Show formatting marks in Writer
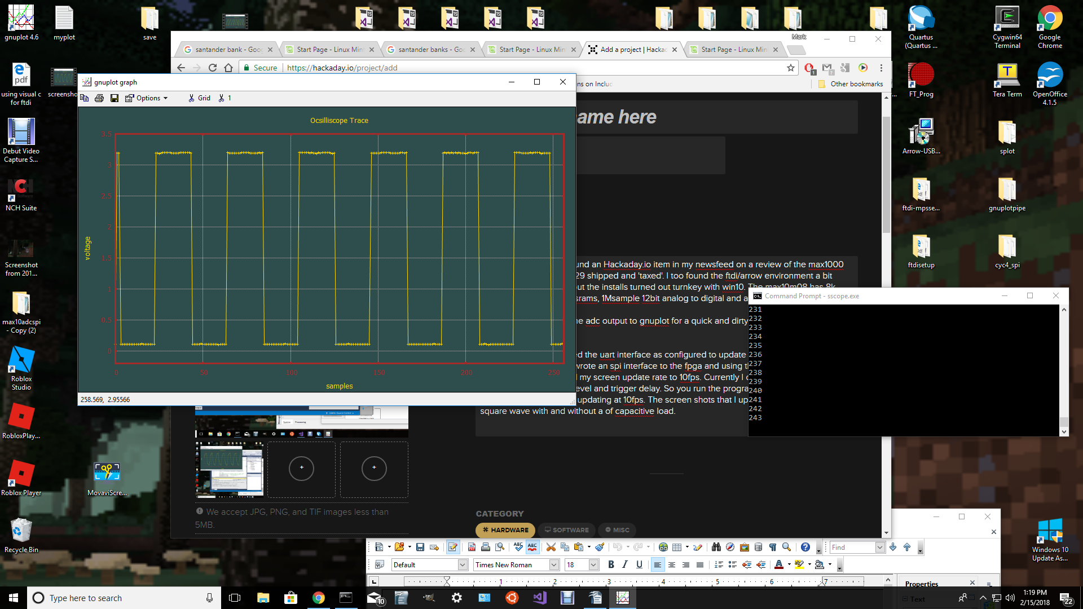Image resolution: width=1083 pixels, height=609 pixels. pyautogui.click(x=772, y=547)
